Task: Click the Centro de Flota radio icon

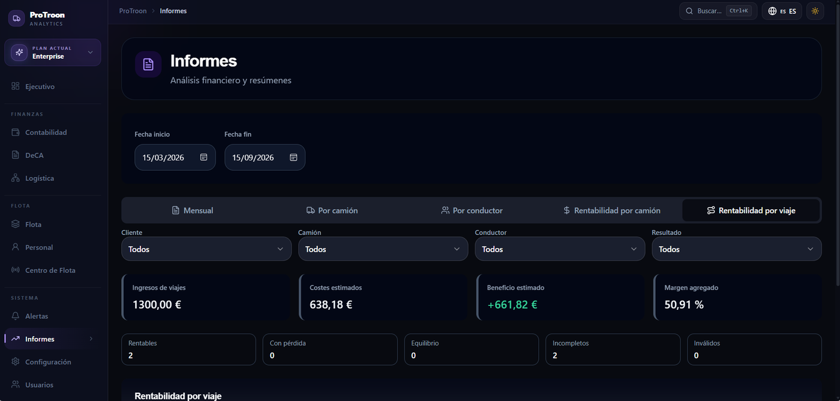Action: click(16, 270)
